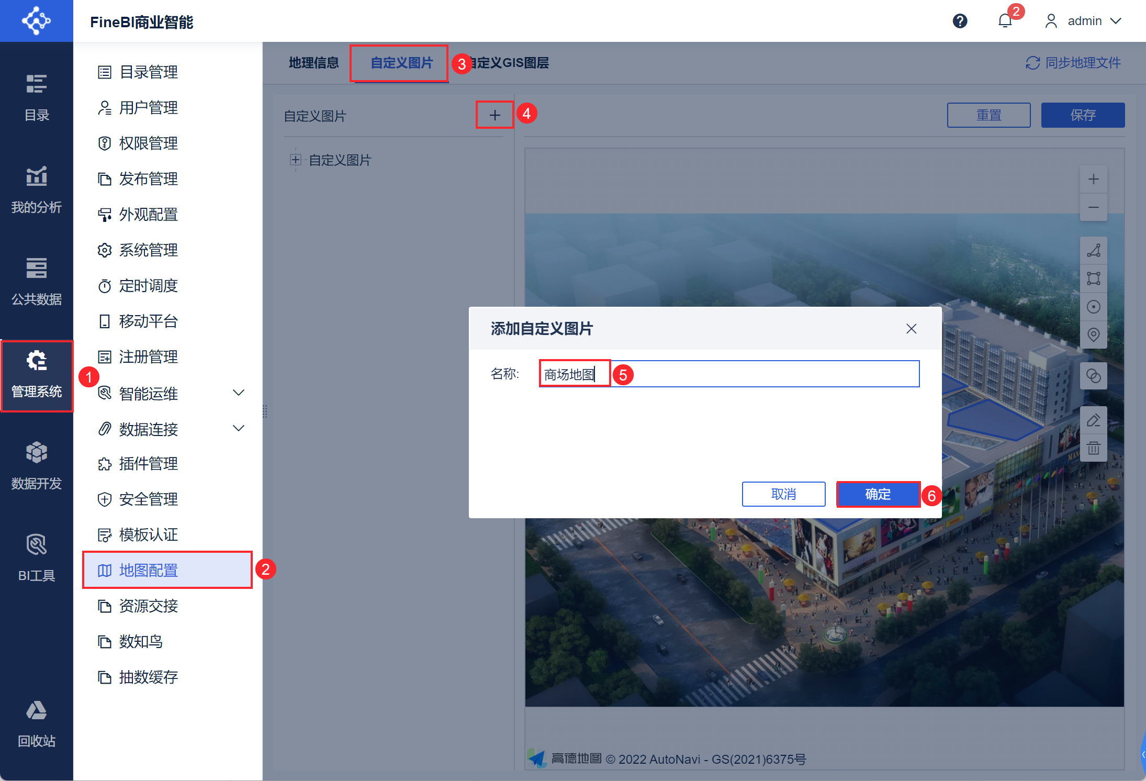
Task: Expand the 智能运维 submenu arrow
Action: click(x=239, y=393)
